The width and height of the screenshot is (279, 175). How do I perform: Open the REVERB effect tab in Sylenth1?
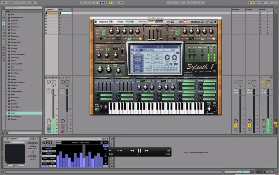tap(138, 68)
